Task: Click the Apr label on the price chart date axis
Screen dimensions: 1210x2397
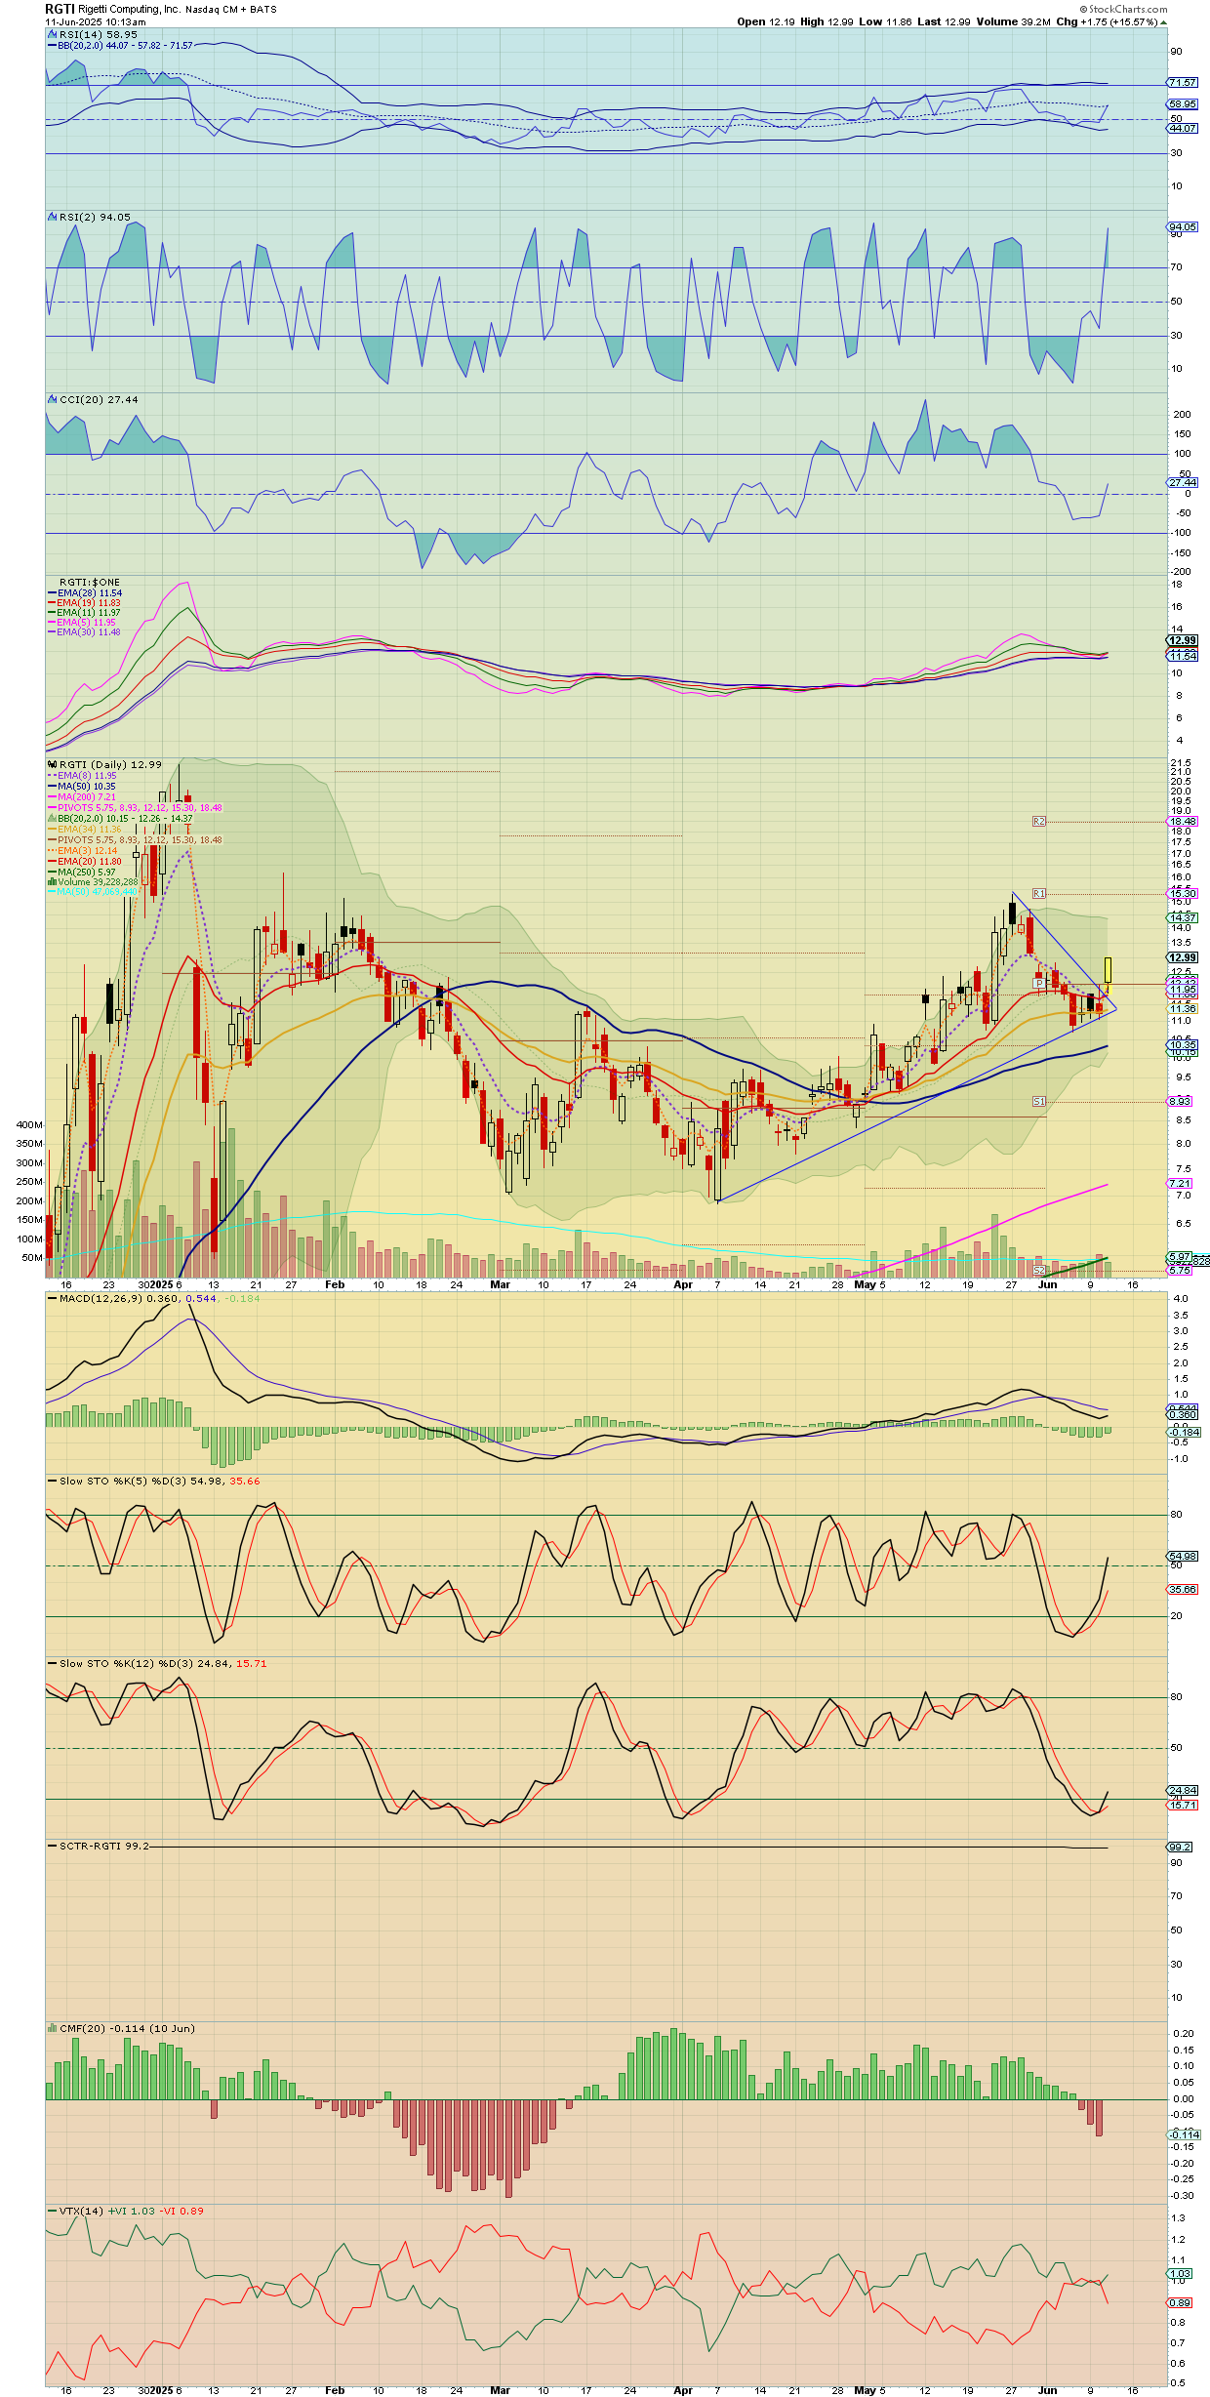Action: (x=683, y=1284)
